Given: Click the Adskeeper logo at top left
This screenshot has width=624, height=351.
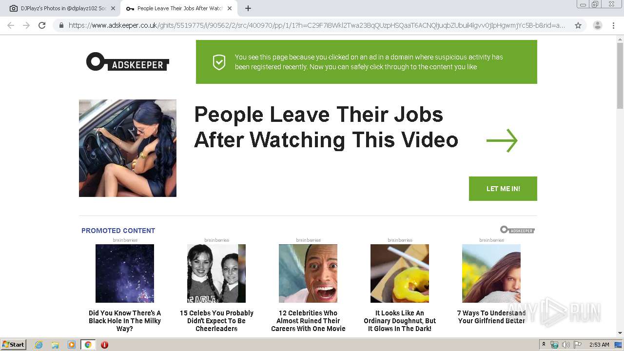Looking at the screenshot, I should pyautogui.click(x=128, y=62).
